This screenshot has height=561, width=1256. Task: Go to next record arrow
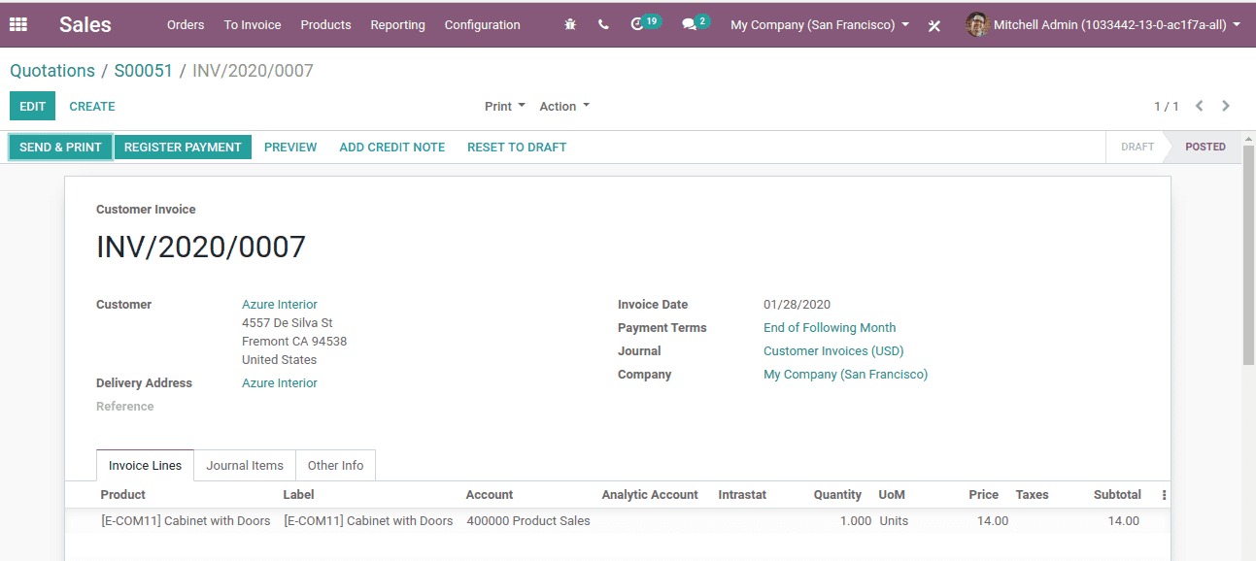pyautogui.click(x=1226, y=106)
